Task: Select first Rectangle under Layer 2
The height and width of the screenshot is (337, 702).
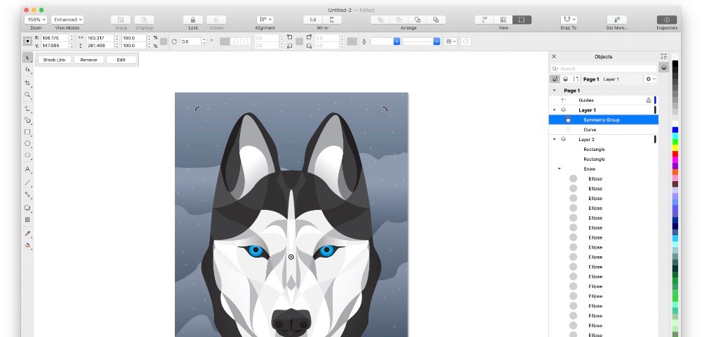Action: 604,150
